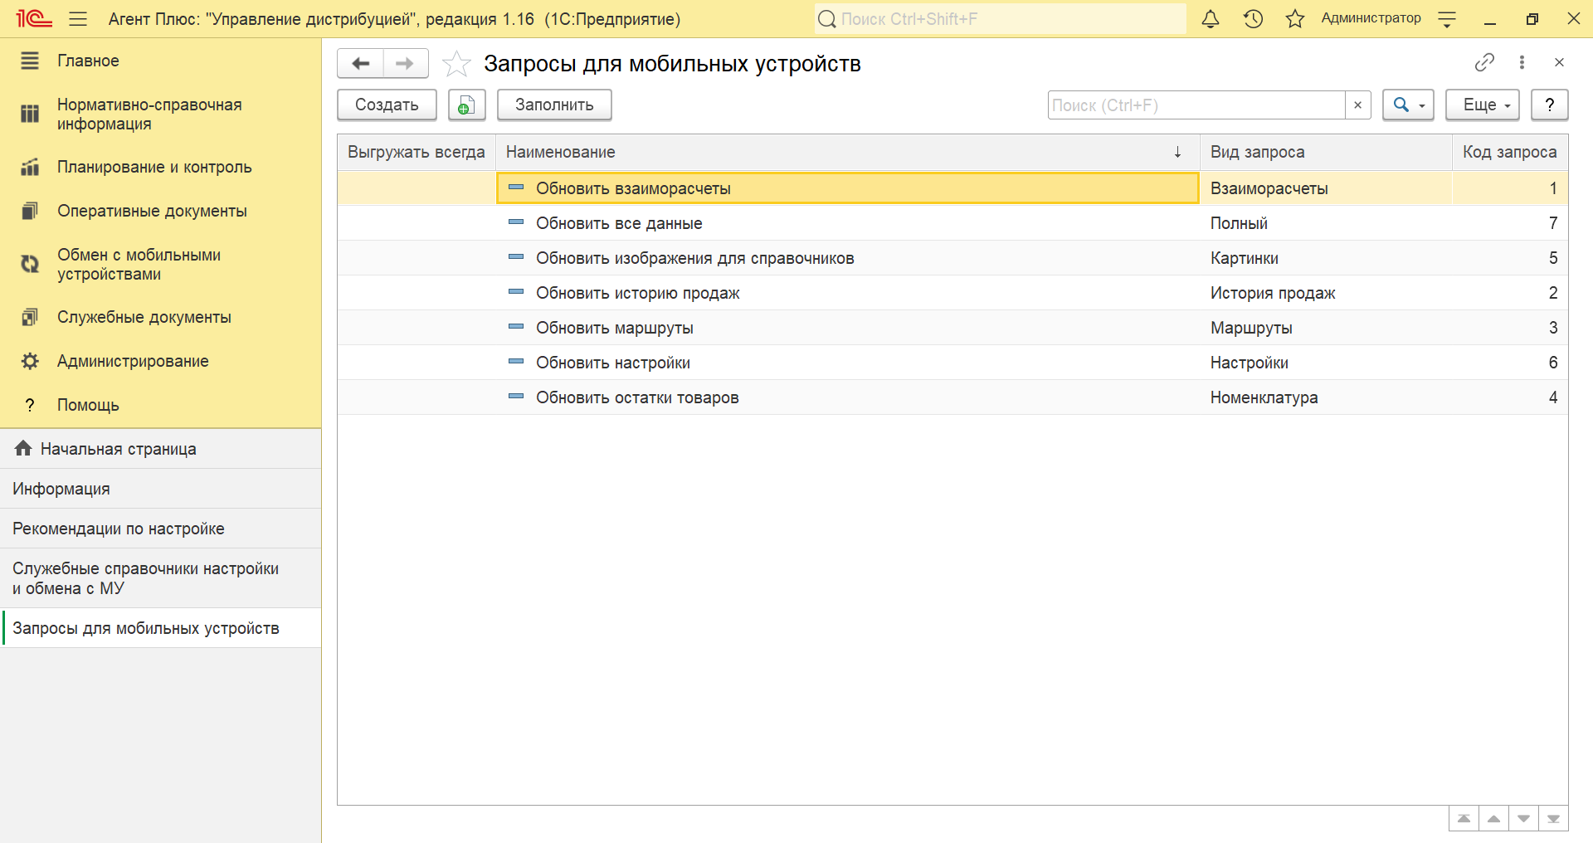
Task: Open favorites star in title bar
Action: (1294, 19)
